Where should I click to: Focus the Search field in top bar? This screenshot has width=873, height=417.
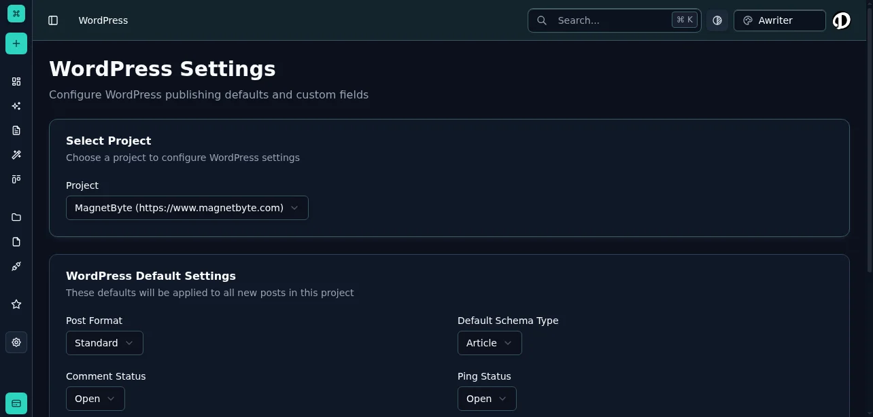(x=615, y=20)
